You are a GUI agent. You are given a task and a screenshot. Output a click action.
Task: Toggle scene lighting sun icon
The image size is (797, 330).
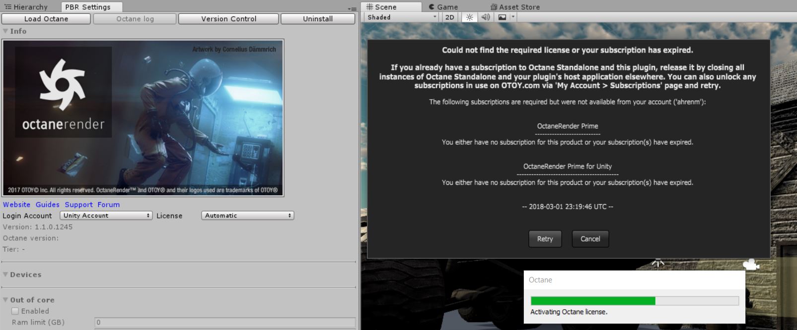469,17
